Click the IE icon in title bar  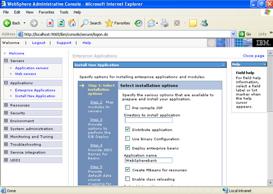click(3, 4)
